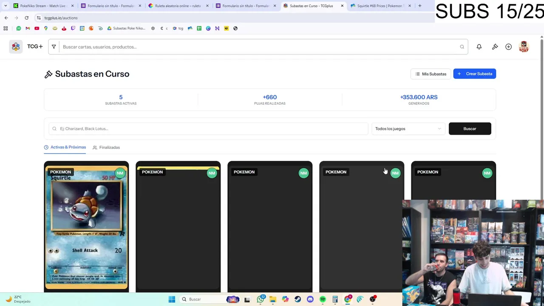
Task: Switch to Squirtle #68 Prices browser tab
Action: 380,6
